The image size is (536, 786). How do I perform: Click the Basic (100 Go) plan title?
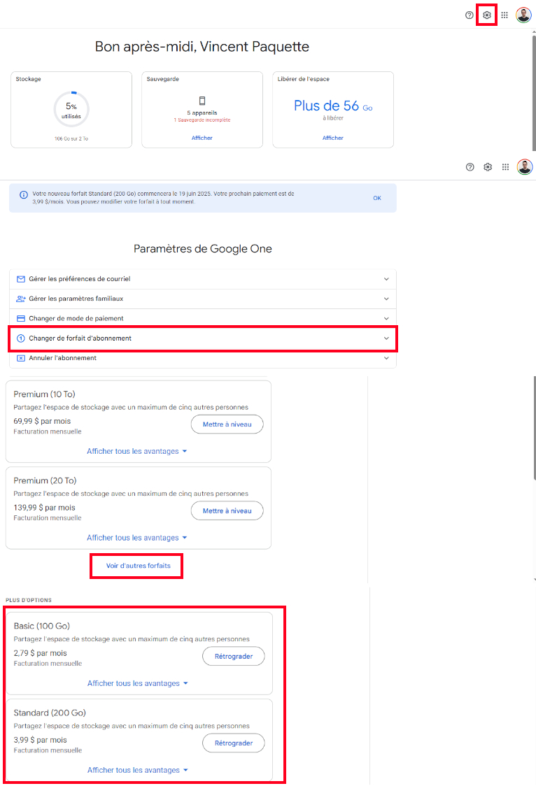tap(41, 626)
